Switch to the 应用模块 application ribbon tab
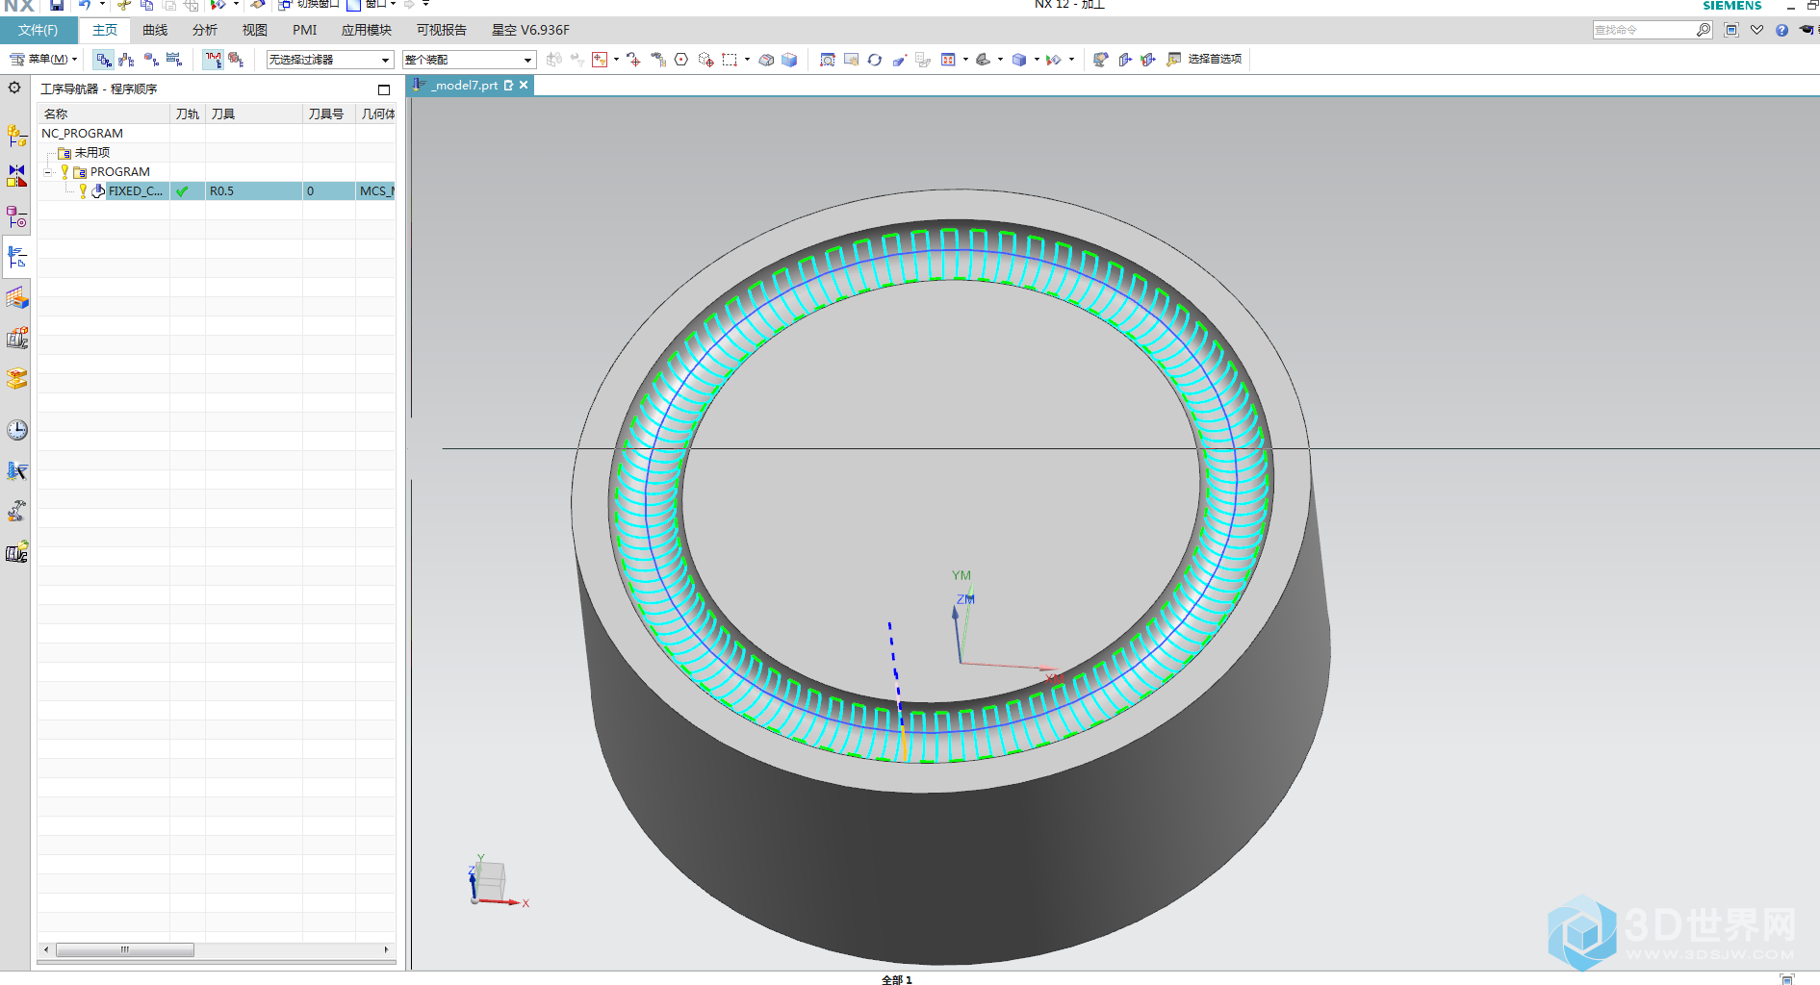This screenshot has height=985, width=1820. 367,30
